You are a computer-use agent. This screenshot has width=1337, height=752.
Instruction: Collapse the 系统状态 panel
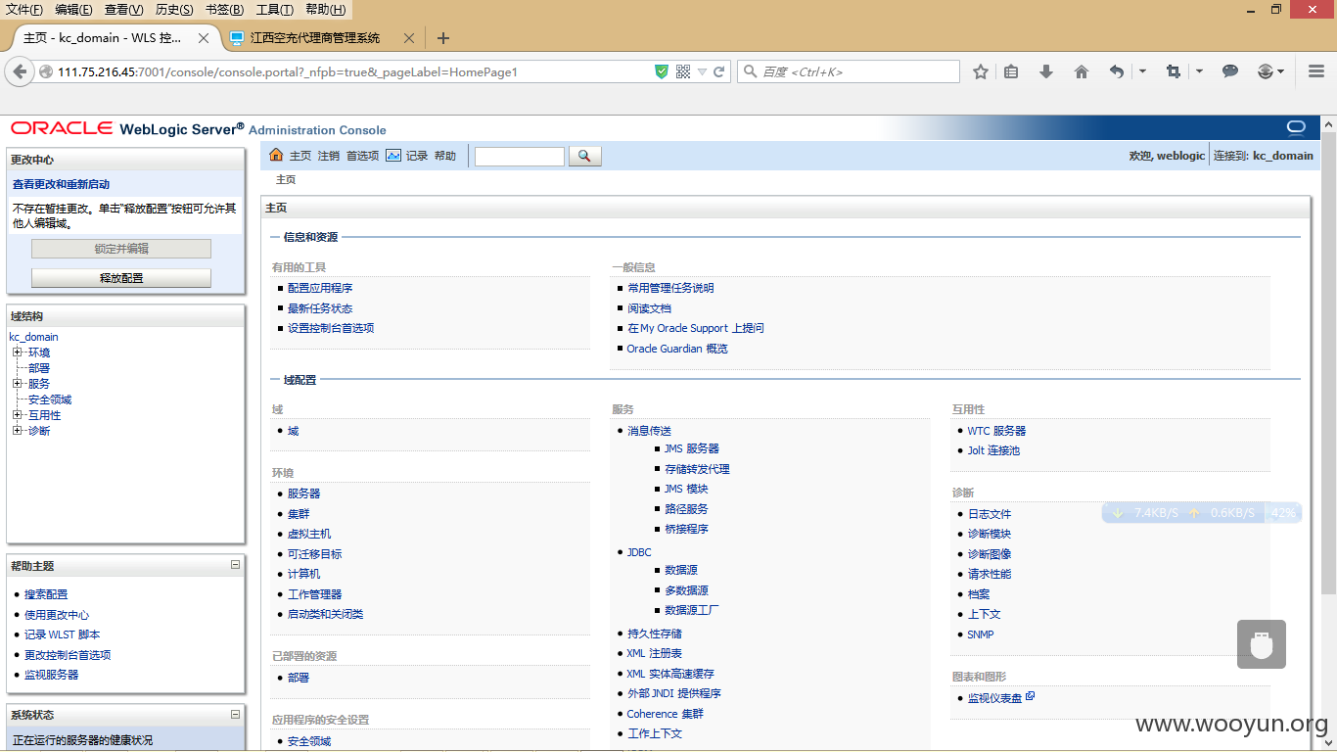235,714
